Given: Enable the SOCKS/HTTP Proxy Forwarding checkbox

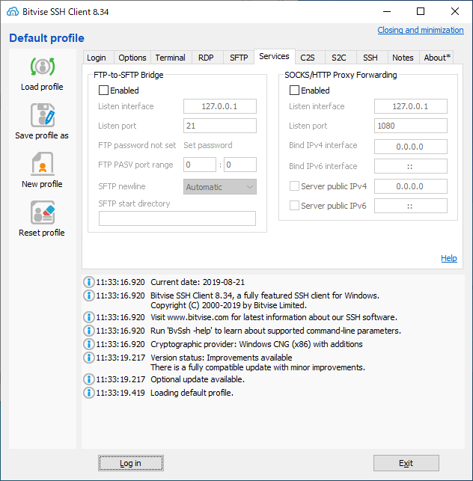Looking at the screenshot, I should click(x=294, y=91).
